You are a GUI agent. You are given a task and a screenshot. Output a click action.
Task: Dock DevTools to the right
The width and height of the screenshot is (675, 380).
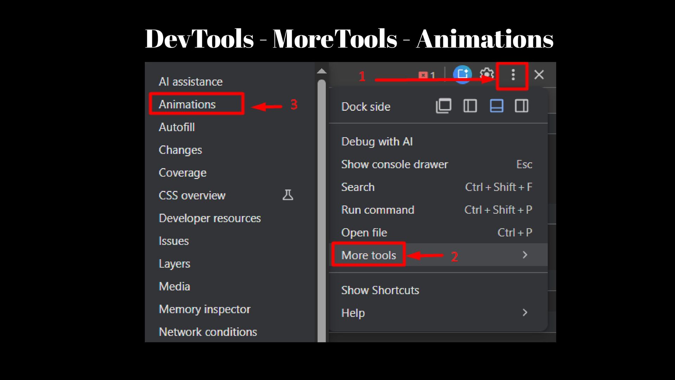pos(522,106)
